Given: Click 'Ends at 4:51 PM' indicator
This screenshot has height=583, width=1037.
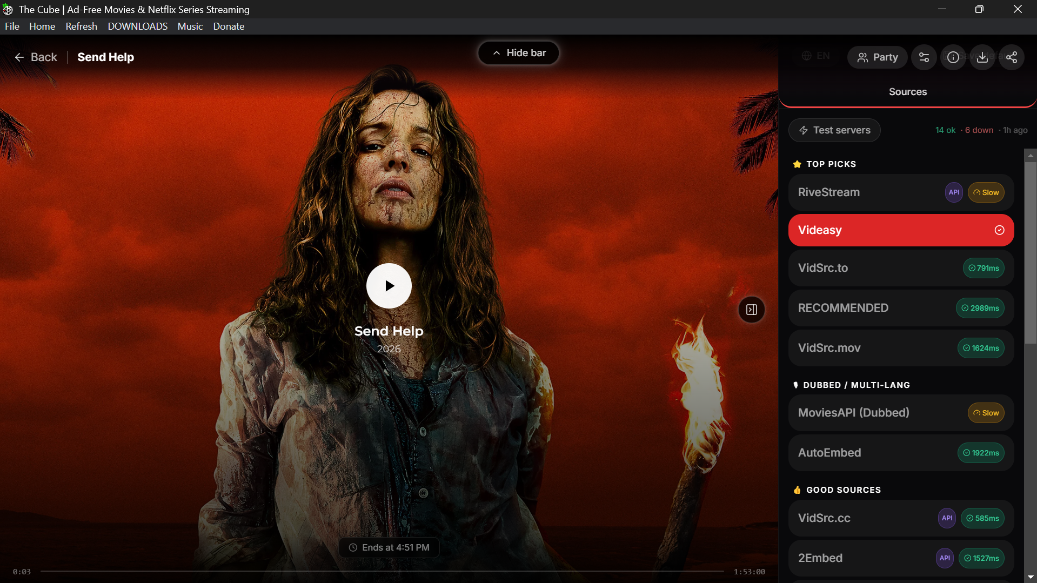Looking at the screenshot, I should 389,547.
